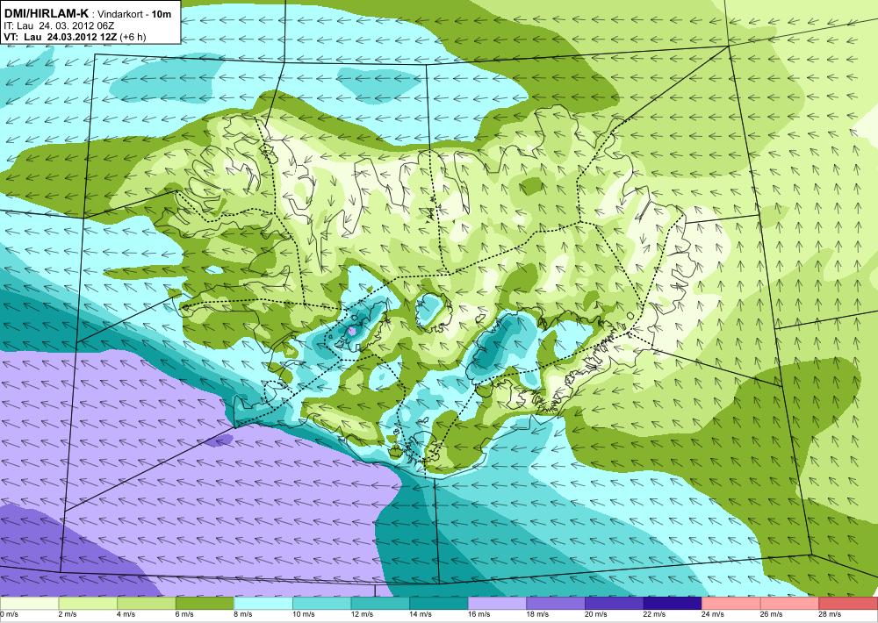Click teal swatch between 12 and 14 m/s

coord(380,604)
